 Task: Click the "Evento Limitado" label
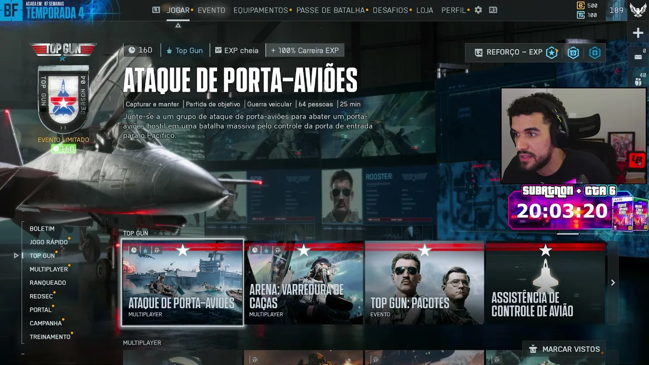pos(63,140)
